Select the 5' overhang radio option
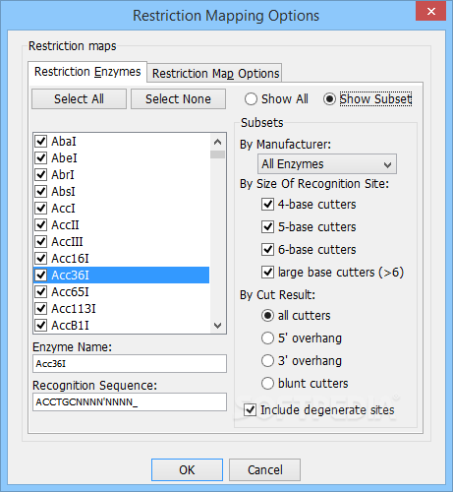This screenshot has height=492, width=453. (x=267, y=338)
